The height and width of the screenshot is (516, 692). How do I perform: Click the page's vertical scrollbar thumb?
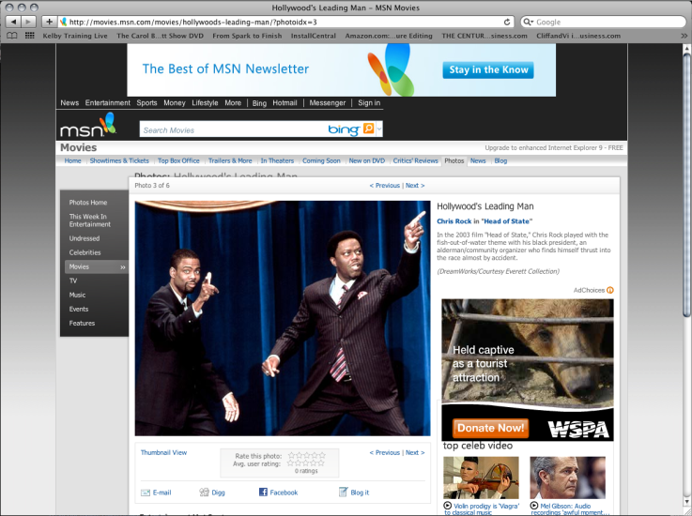tap(686, 184)
